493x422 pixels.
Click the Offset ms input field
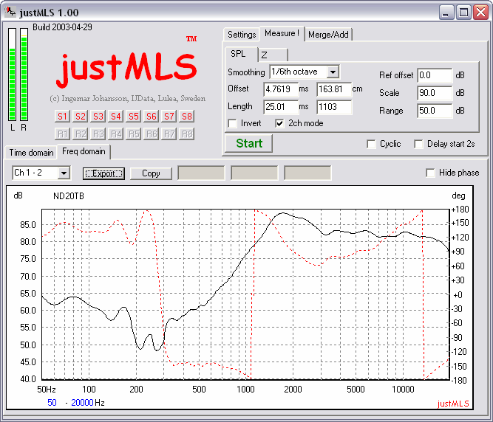281,89
